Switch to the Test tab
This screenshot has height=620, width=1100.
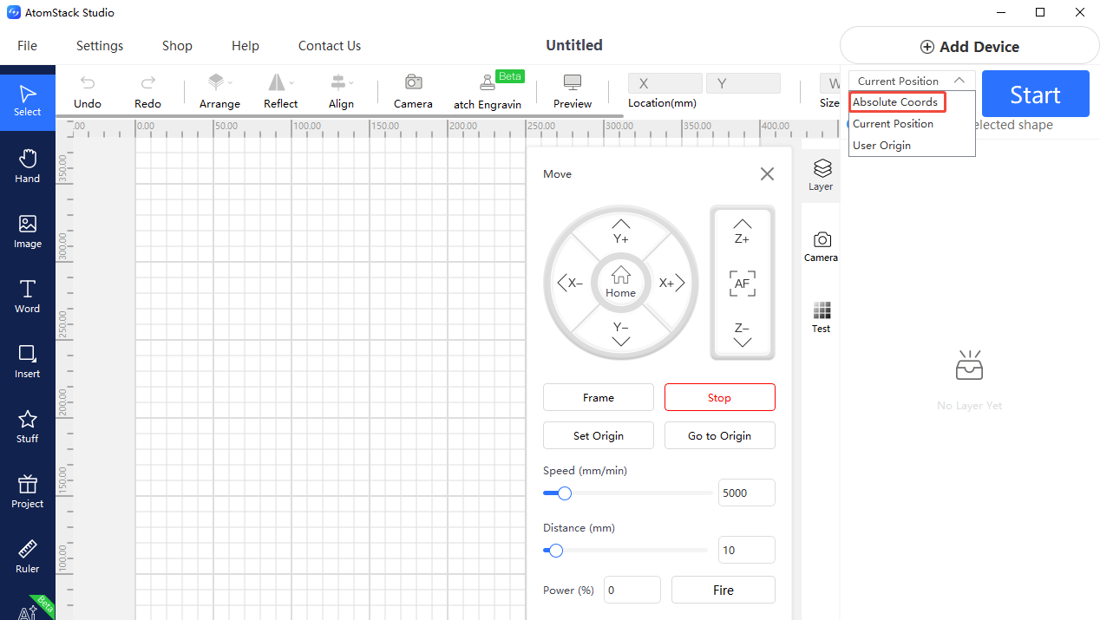coord(822,317)
